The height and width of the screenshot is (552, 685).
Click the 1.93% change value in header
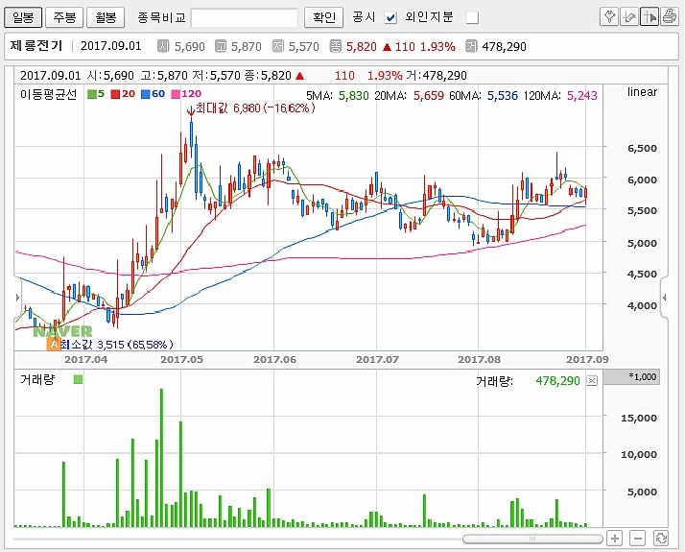(437, 46)
